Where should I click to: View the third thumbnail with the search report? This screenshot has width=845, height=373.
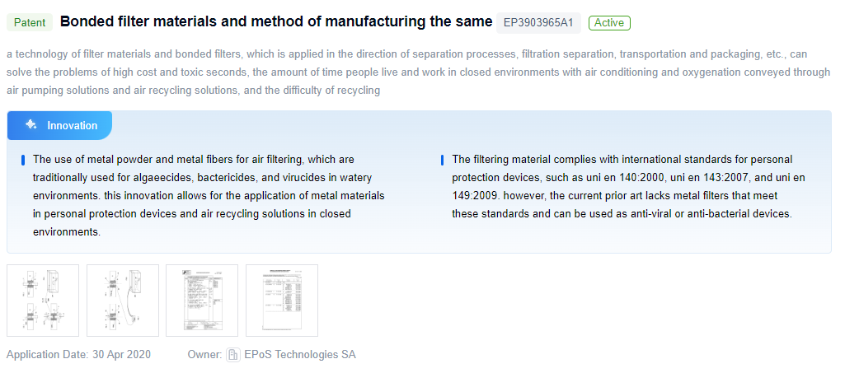202,300
